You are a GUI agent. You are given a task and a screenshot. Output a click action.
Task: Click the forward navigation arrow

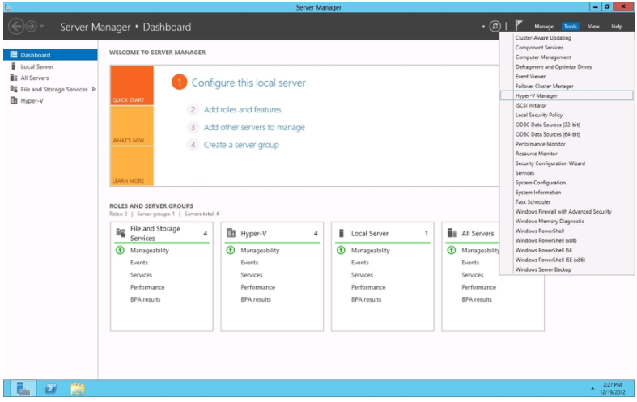tap(32, 27)
